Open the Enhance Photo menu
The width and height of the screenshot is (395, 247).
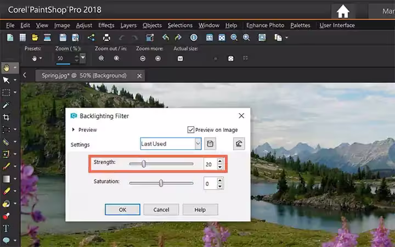[x=265, y=25]
